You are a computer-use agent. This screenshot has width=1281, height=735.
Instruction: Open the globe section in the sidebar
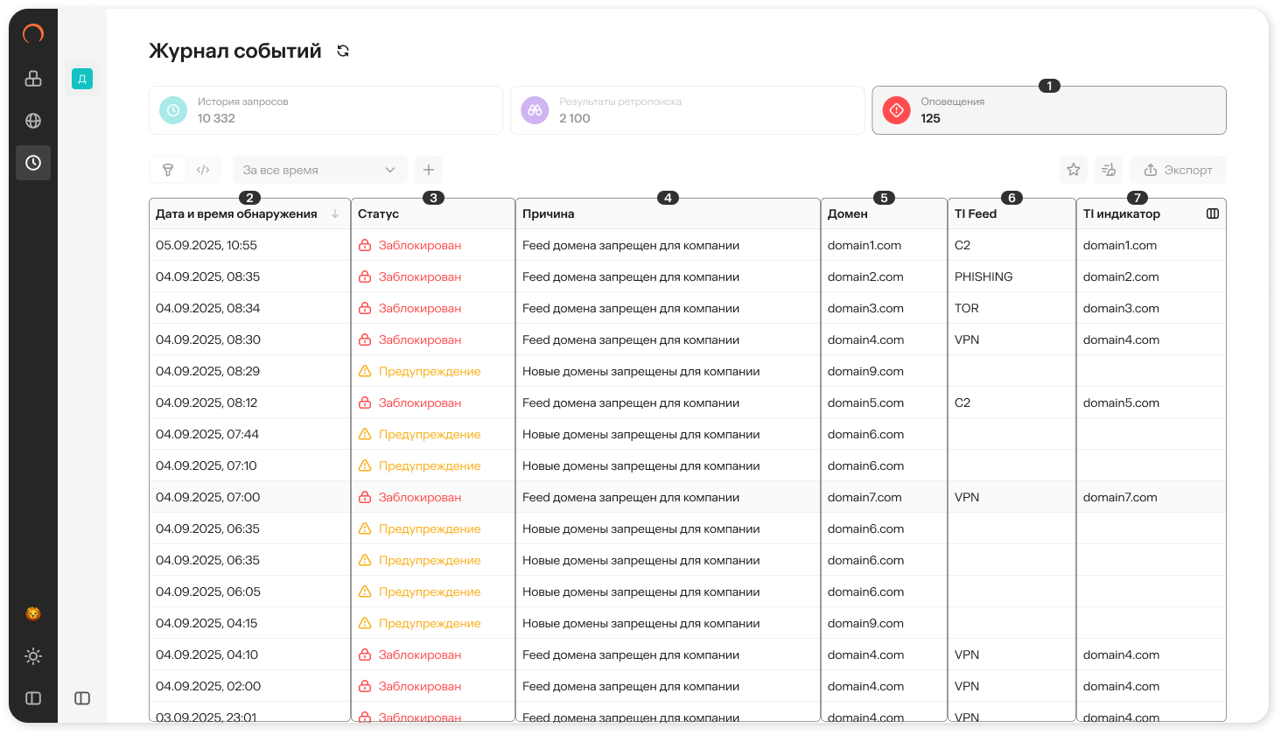click(x=33, y=121)
